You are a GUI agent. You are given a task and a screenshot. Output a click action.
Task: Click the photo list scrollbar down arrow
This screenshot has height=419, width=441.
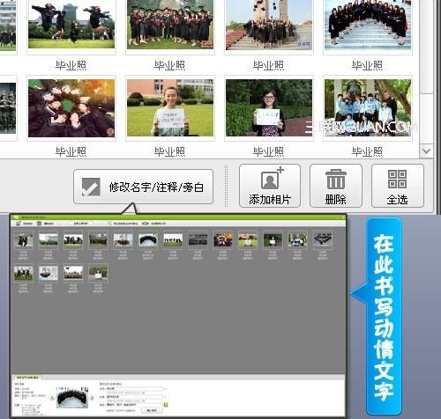coord(426,151)
